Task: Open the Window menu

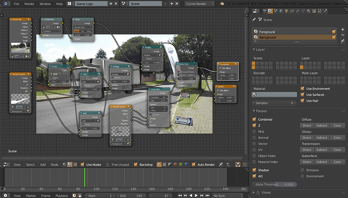Action: point(45,4)
